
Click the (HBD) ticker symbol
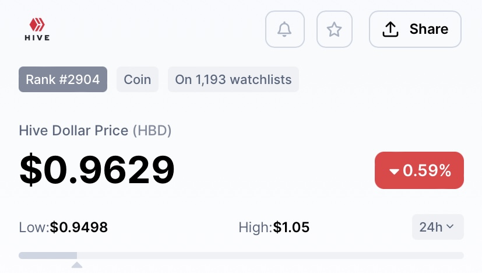click(x=152, y=131)
